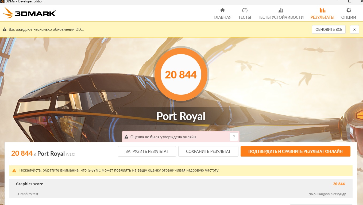
Task: Click the '96.50 кадров в секунду' value
Action: pyautogui.click(x=327, y=194)
